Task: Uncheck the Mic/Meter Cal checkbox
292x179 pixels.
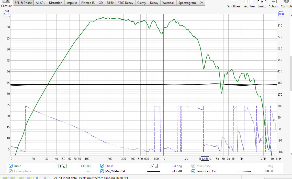Action: [x=102, y=171]
